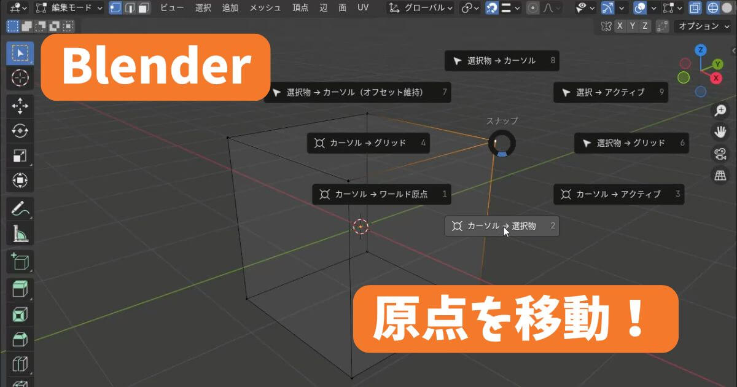737x387 pixels.
Task: Select the Inset Faces tool
Action: click(x=20, y=315)
